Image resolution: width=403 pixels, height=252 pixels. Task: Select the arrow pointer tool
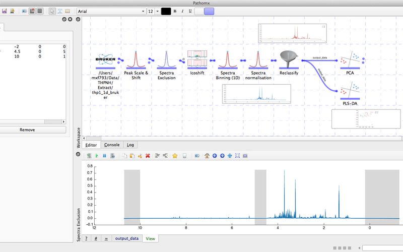52,11
